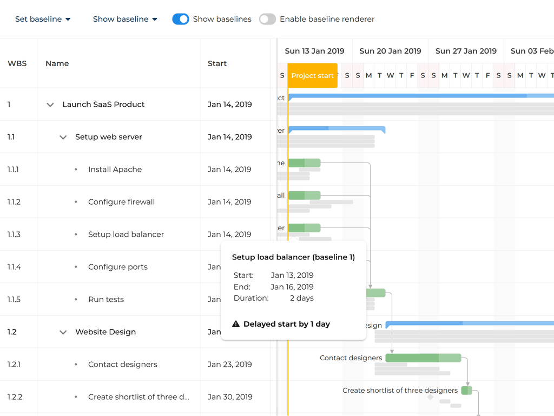The width and height of the screenshot is (554, 416).
Task: Sort by the Start column header
Action: coord(217,63)
